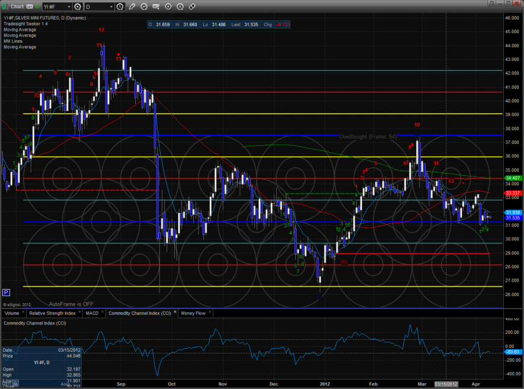Screen dimensions: 524x389
Task: Click the blue P marker on chart
Action: tap(6, 292)
